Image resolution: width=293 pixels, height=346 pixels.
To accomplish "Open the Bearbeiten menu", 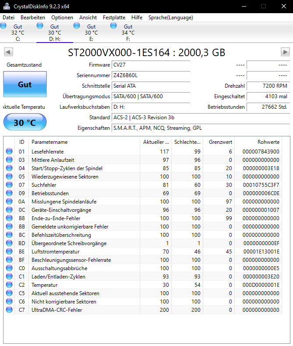I will (33, 18).
